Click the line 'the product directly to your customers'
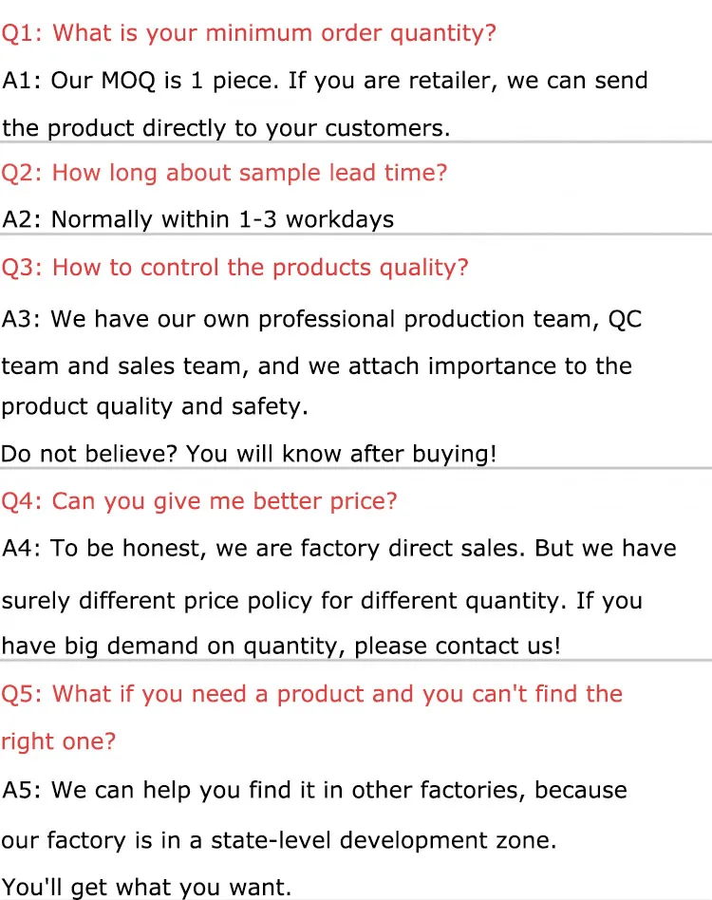The width and height of the screenshot is (712, 900). [226, 127]
